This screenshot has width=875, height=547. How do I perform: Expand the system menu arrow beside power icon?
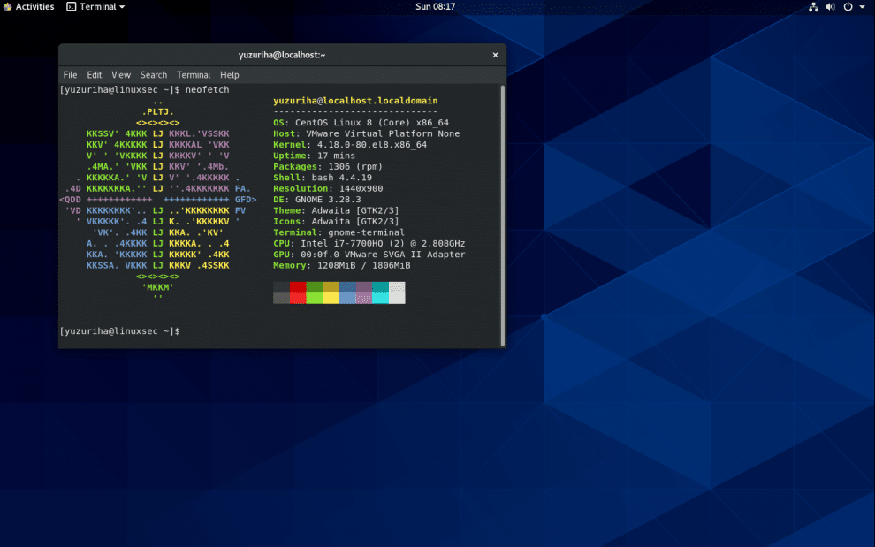coord(862,7)
